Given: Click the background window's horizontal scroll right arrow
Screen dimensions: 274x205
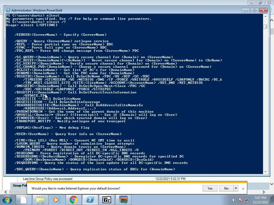Looking at the screenshot, I should click(264, 192).
